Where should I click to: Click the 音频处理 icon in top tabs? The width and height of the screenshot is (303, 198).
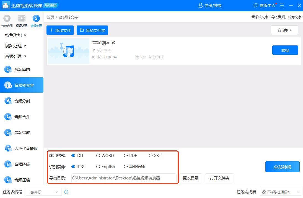point(36,18)
